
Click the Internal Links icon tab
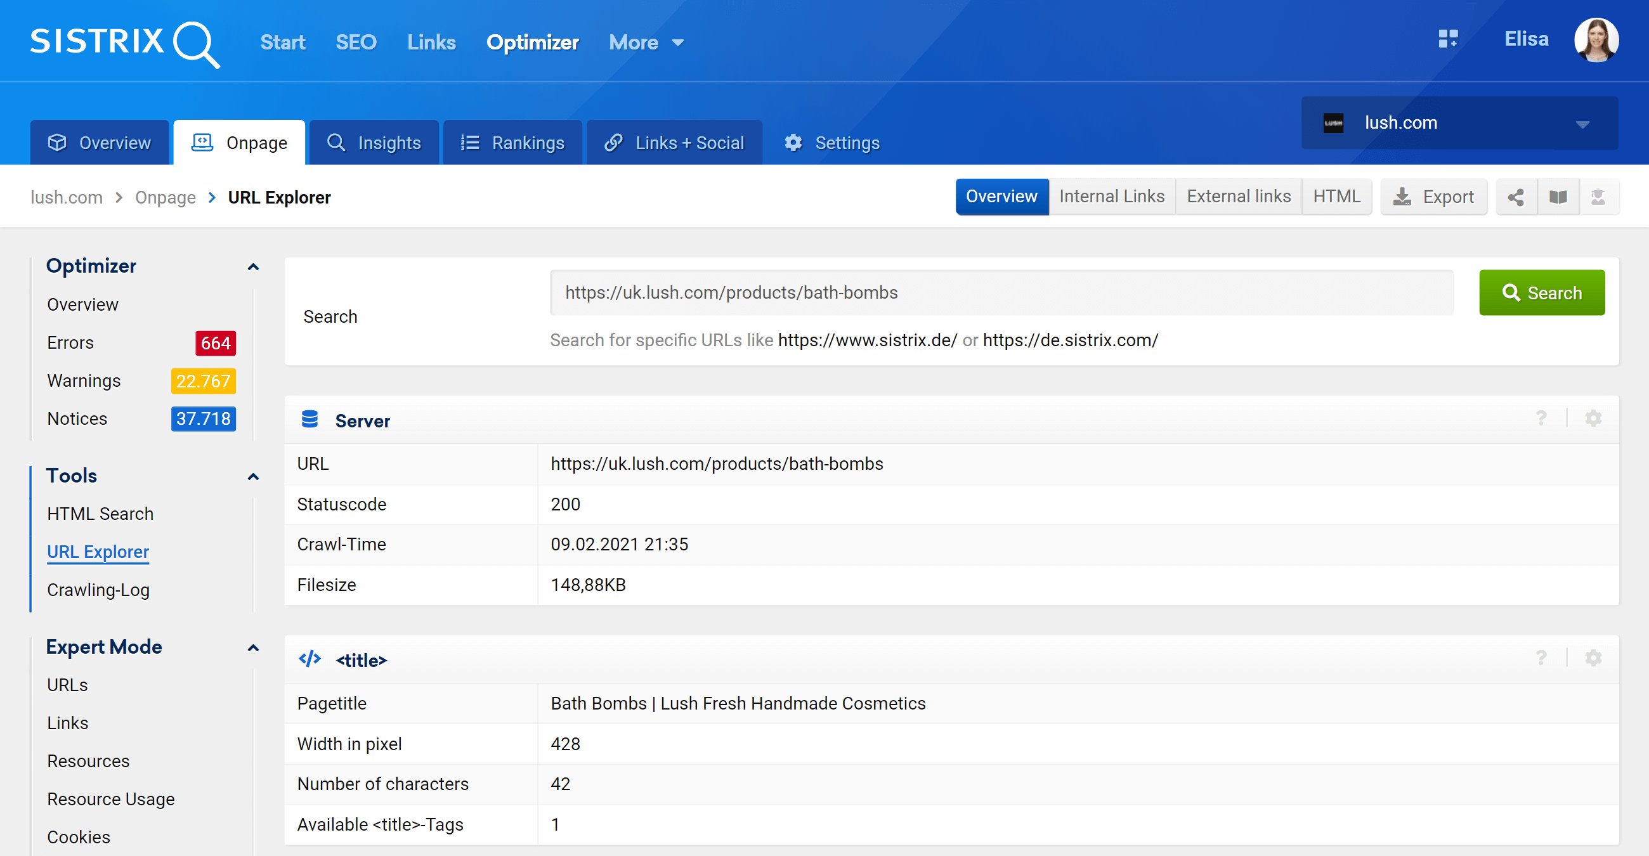pos(1112,197)
